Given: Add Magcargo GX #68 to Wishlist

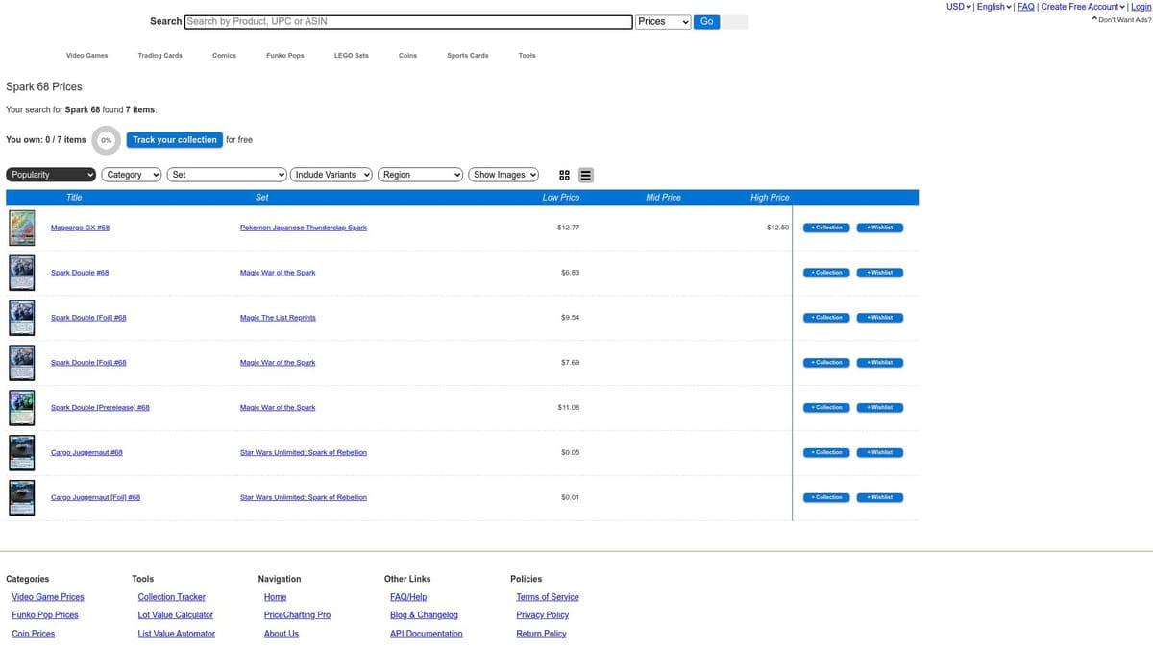Looking at the screenshot, I should pyautogui.click(x=880, y=228).
